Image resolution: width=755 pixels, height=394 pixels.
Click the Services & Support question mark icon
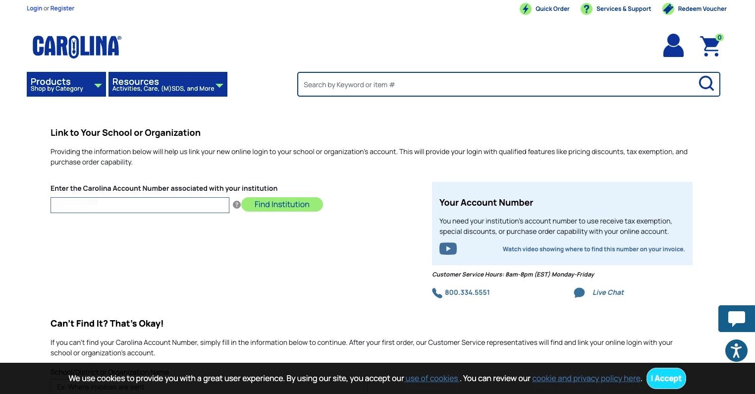[x=586, y=9]
